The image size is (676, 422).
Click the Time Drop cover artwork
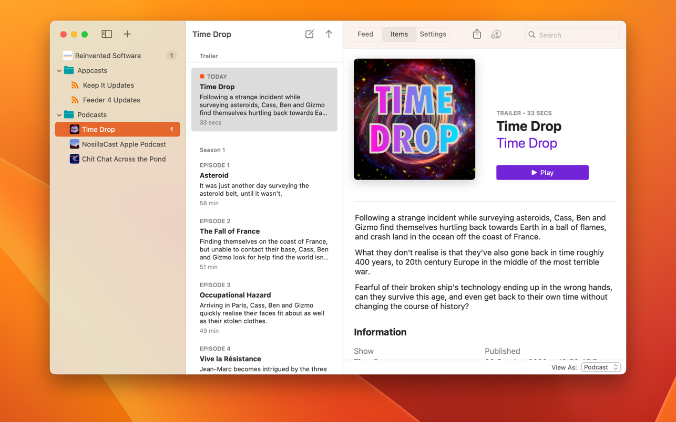tap(414, 119)
